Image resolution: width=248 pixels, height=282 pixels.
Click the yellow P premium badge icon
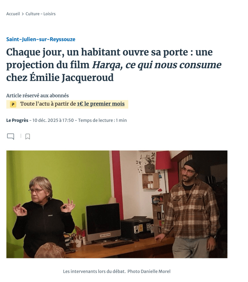click(13, 104)
